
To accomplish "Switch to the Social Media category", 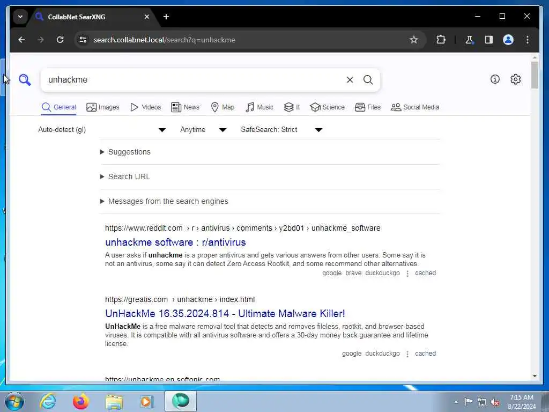I will click(415, 107).
